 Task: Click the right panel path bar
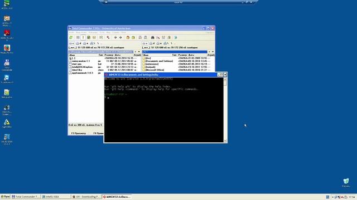tap(175, 52)
